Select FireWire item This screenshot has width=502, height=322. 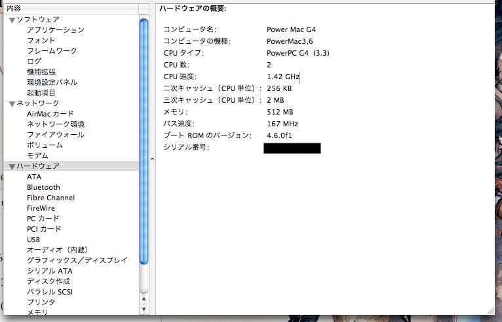click(x=41, y=208)
